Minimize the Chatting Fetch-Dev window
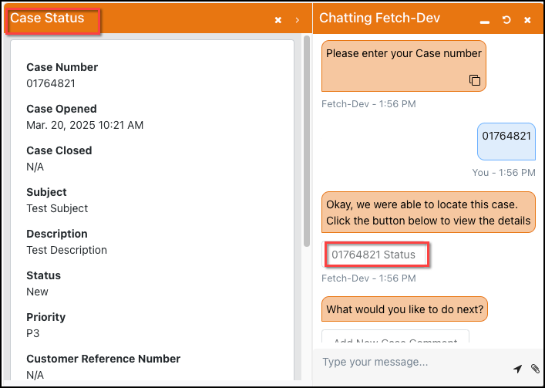 pyautogui.click(x=485, y=21)
